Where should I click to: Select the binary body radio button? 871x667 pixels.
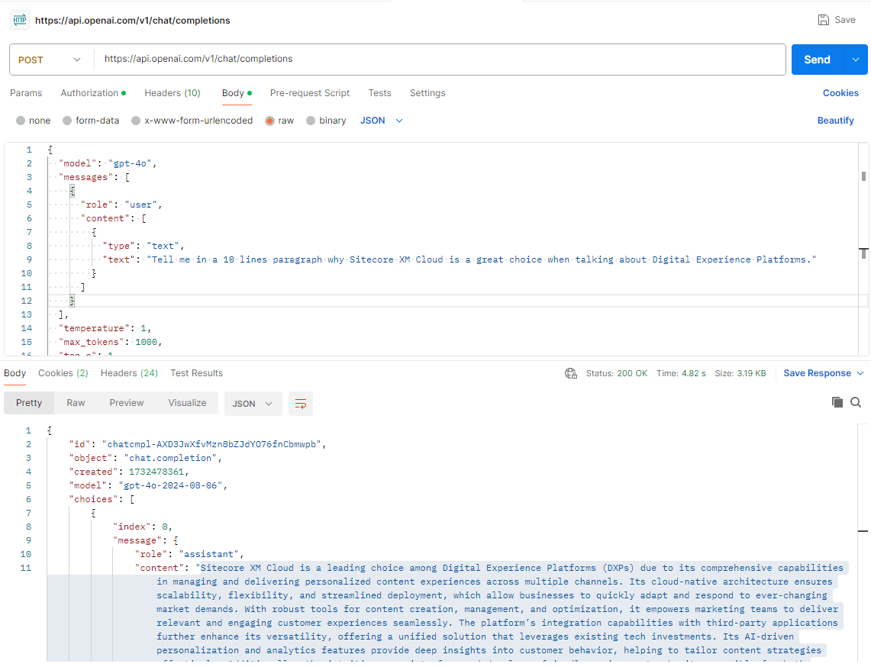click(311, 121)
